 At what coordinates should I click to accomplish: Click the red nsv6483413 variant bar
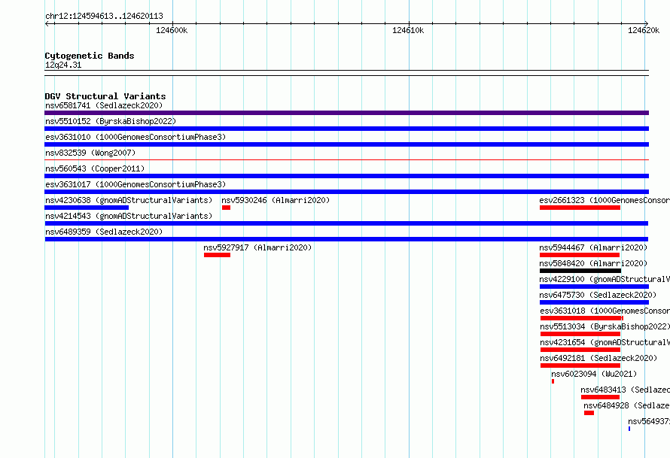click(x=600, y=397)
